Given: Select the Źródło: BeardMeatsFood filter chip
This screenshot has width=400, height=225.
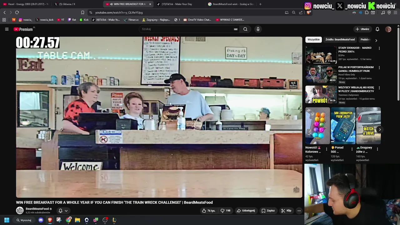Looking at the screenshot, I should pos(340,40).
